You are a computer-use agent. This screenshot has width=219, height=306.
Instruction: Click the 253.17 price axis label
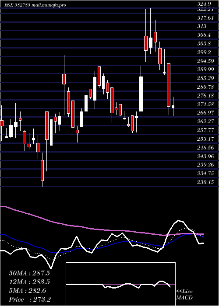pyautogui.click(x=205, y=139)
